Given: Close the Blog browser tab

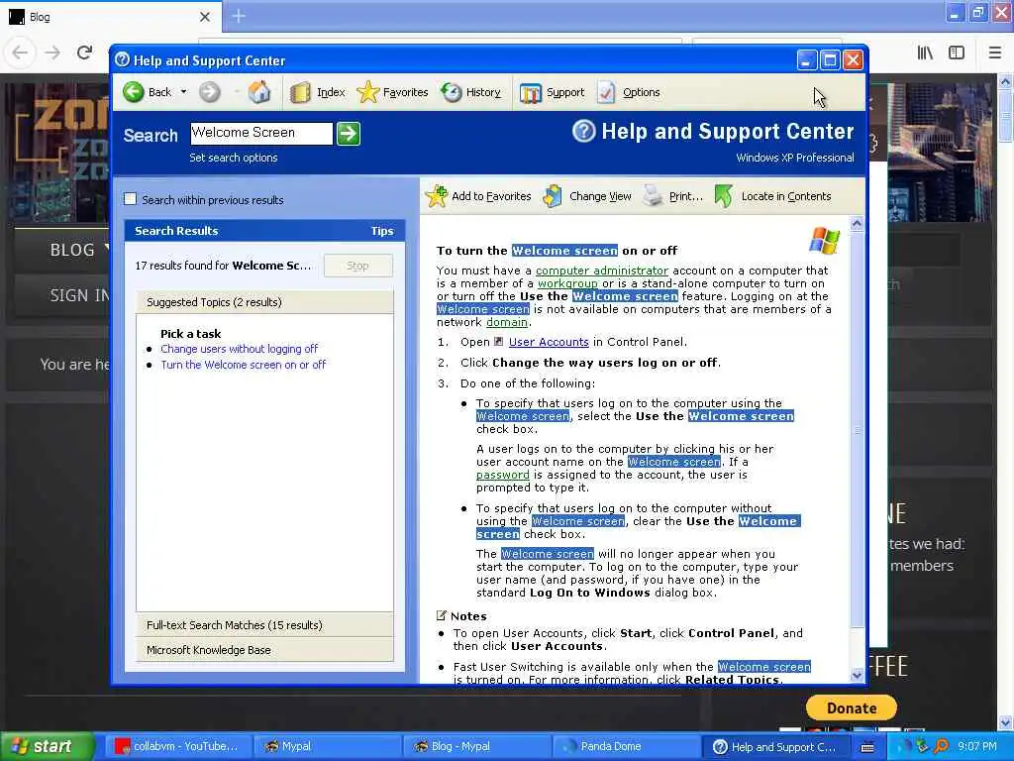Looking at the screenshot, I should point(204,17).
